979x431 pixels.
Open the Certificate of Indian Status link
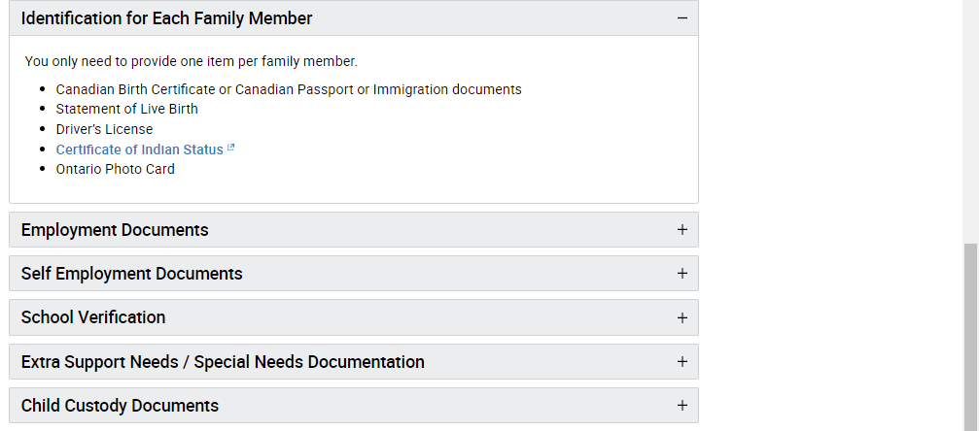point(139,149)
